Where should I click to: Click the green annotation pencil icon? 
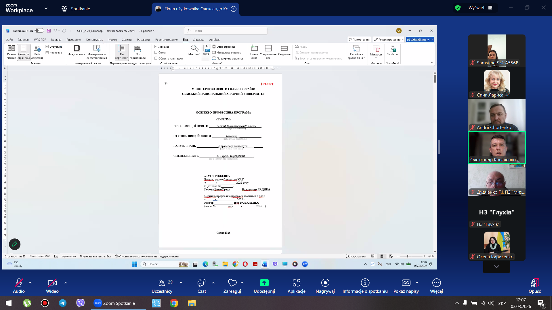point(15,244)
